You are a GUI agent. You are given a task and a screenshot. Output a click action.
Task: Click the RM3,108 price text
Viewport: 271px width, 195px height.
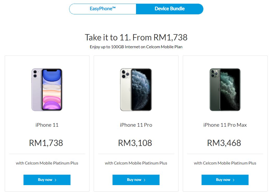coord(135,143)
